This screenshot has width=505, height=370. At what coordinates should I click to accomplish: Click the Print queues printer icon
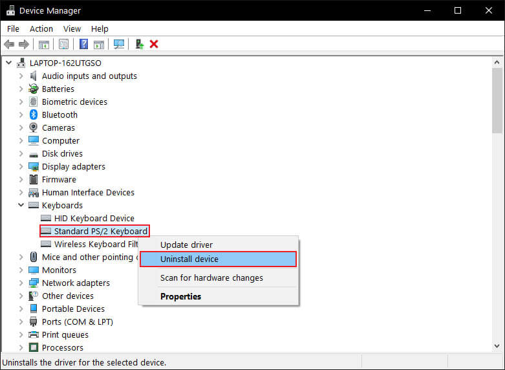click(x=34, y=334)
